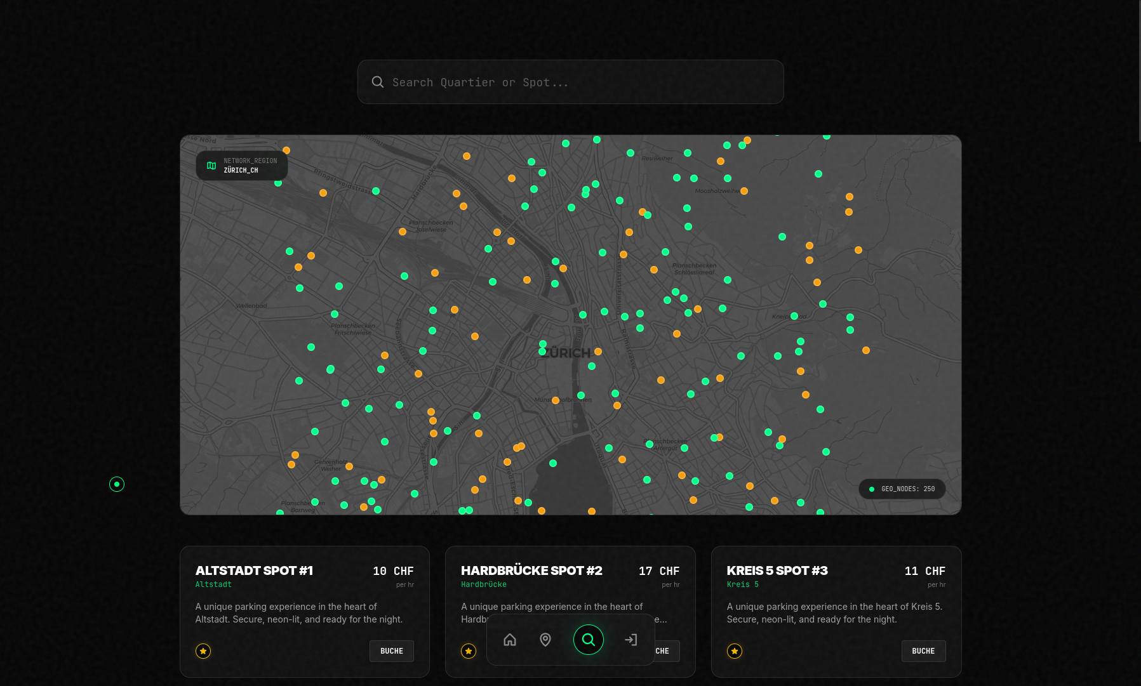Select the highlighted search icon in bottom navigation

coord(588,640)
